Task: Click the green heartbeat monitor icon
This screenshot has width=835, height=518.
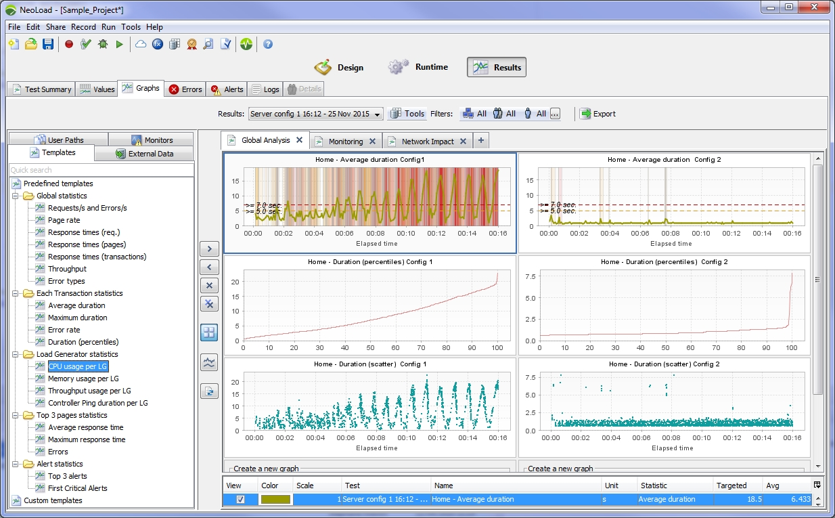Action: 246,44
